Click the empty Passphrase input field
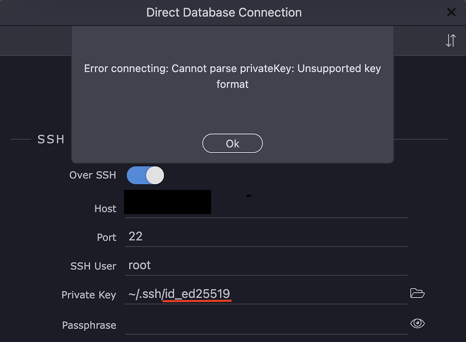The width and height of the screenshot is (466, 342). 266,324
